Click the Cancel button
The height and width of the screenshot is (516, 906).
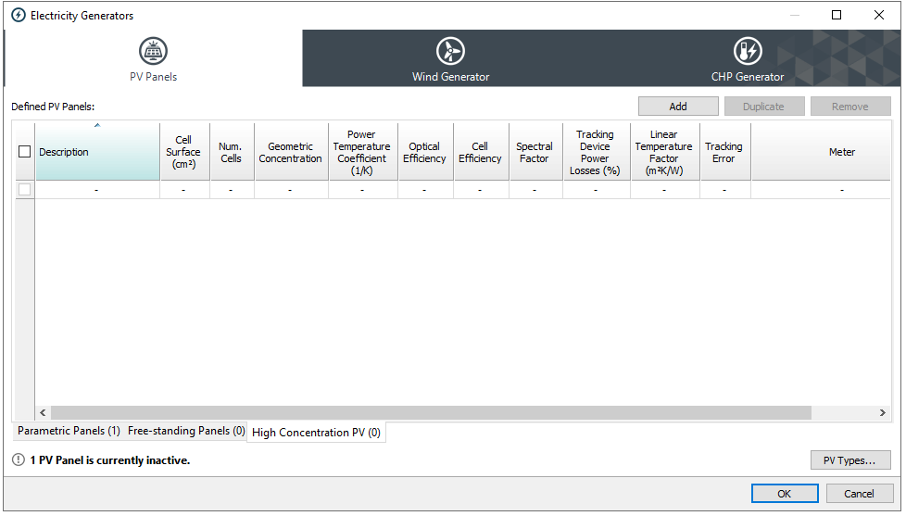click(861, 494)
